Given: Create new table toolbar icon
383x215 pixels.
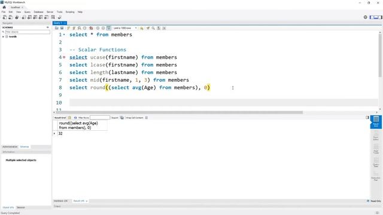Looking at the screenshot, I should 29,17.
